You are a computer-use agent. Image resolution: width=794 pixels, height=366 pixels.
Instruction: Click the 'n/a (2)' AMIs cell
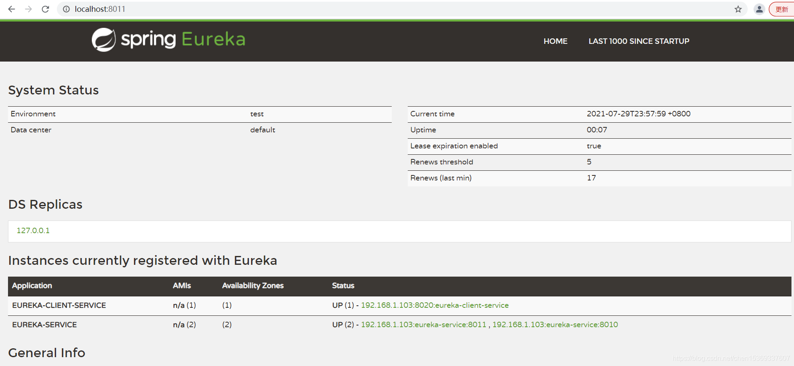tap(184, 325)
